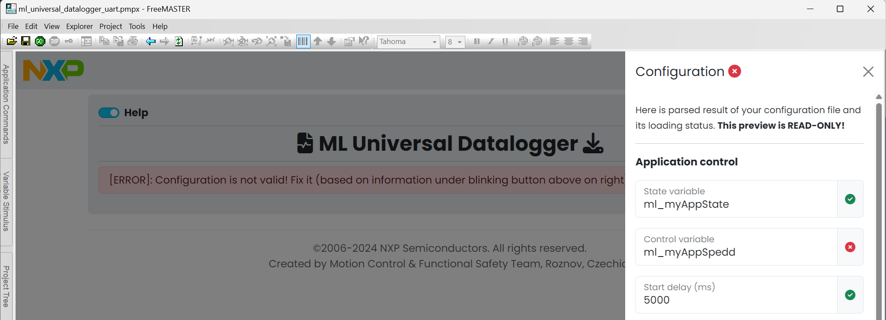
Task: Click the NXP Semiconductors copyright line
Action: (450, 248)
